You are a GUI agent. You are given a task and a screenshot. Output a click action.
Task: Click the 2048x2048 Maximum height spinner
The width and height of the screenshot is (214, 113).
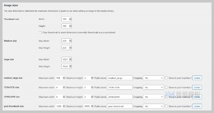tap(92, 97)
